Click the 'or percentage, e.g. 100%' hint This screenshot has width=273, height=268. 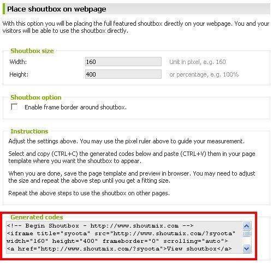tap(204, 74)
